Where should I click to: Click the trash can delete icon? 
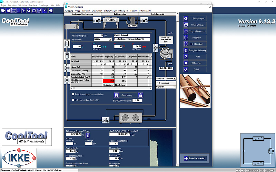coord(141,95)
